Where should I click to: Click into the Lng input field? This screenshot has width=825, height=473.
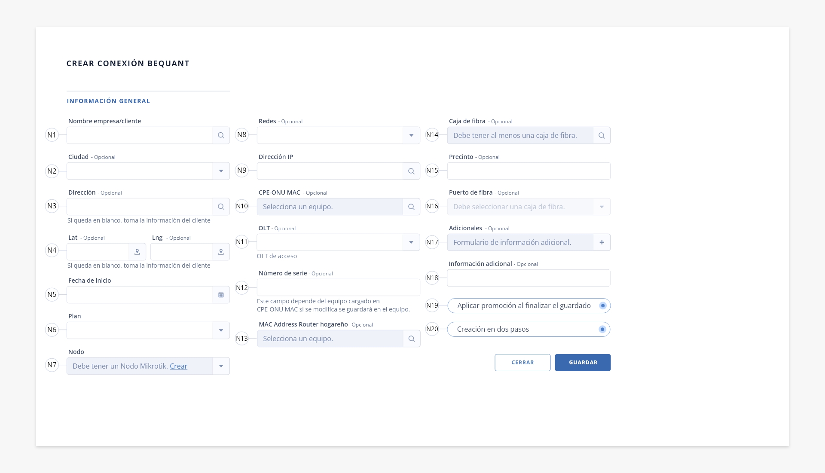point(181,252)
